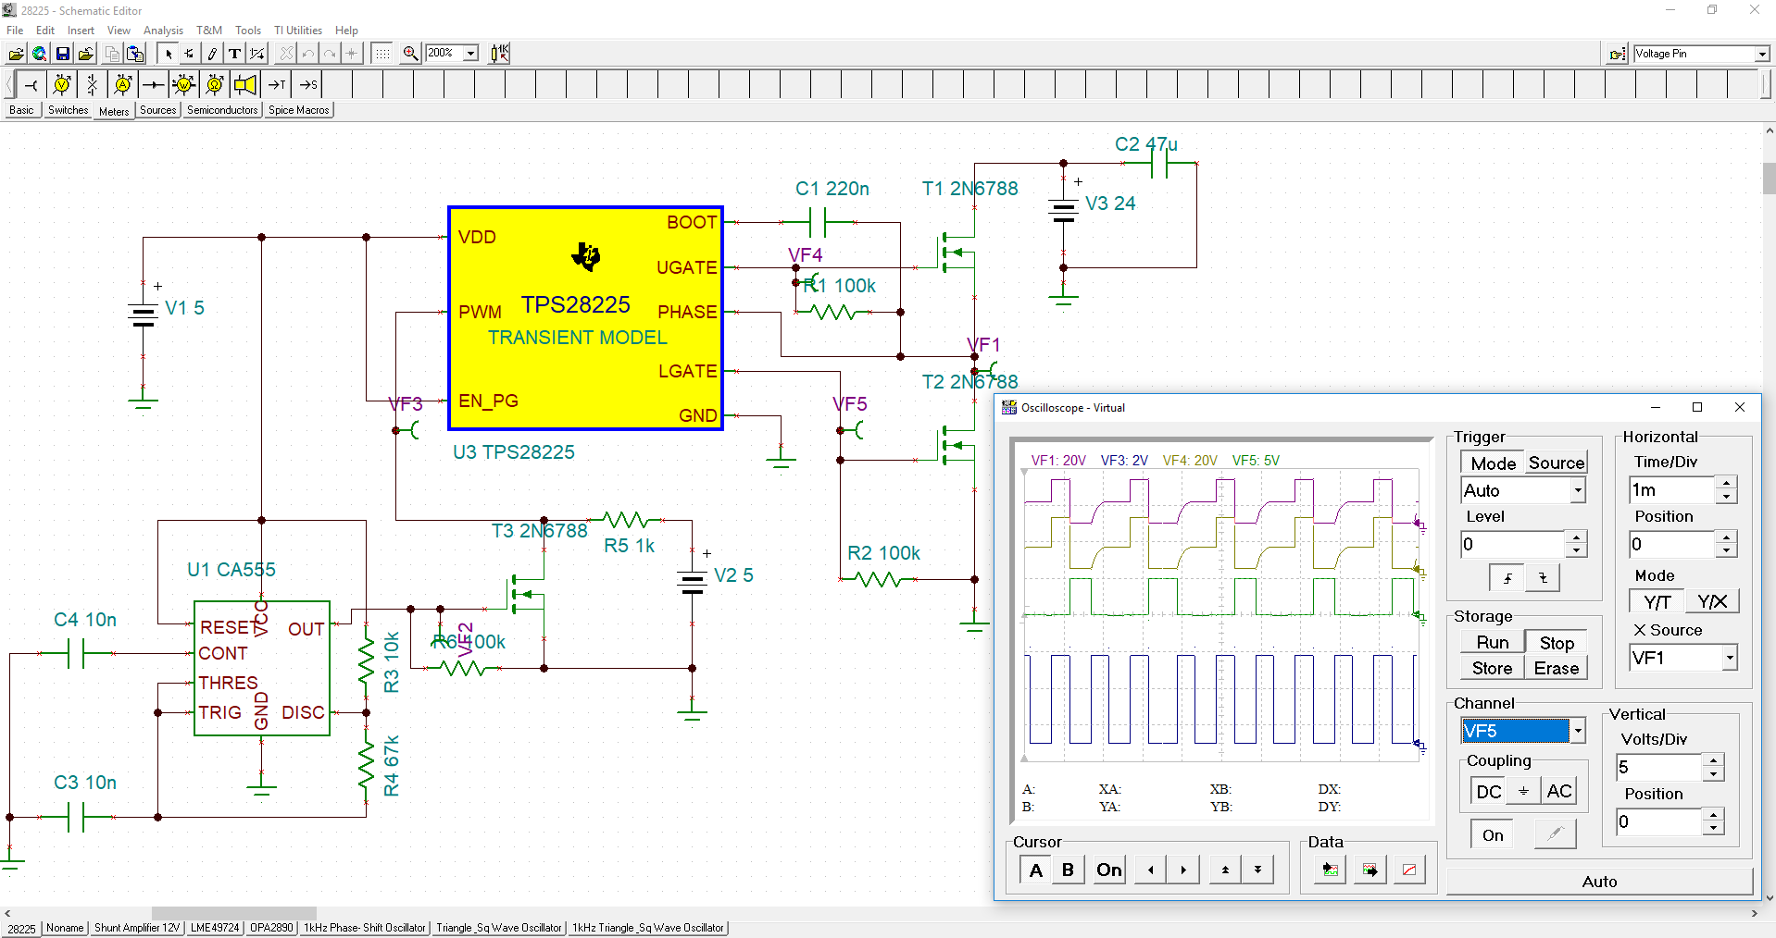Image resolution: width=1776 pixels, height=938 pixels.
Task: Pick the current arrow component icon
Action: [153, 85]
